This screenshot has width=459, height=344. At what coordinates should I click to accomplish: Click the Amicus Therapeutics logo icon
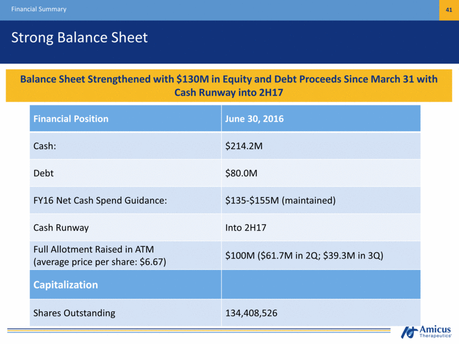click(410, 332)
